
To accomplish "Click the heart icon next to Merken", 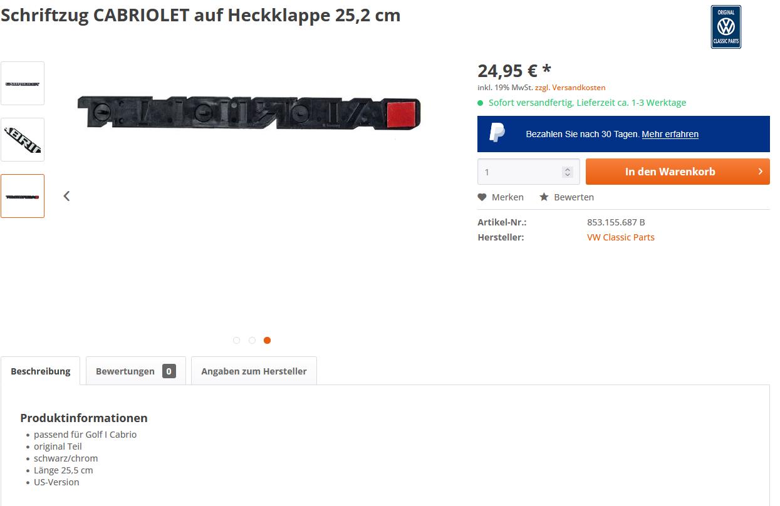I will [482, 197].
